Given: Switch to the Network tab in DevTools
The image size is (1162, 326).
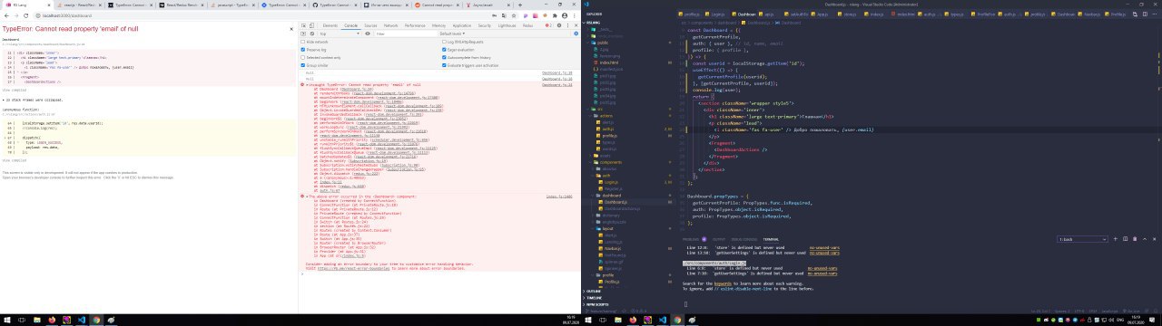Looking at the screenshot, I should tap(390, 25).
